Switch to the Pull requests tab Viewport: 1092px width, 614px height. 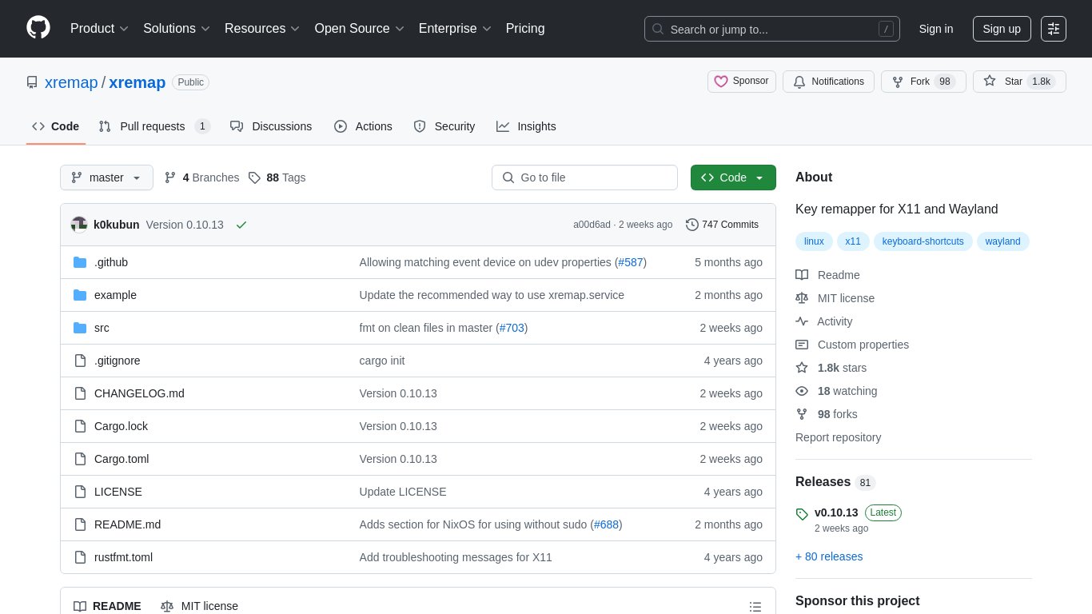[x=153, y=126]
